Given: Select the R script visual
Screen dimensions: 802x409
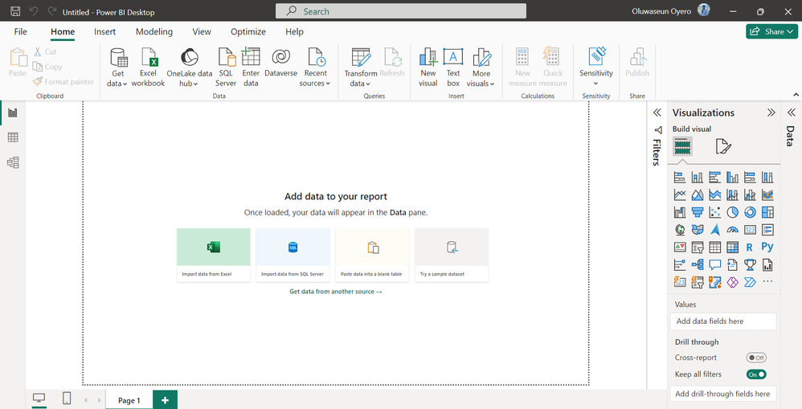Looking at the screenshot, I should tap(750, 247).
